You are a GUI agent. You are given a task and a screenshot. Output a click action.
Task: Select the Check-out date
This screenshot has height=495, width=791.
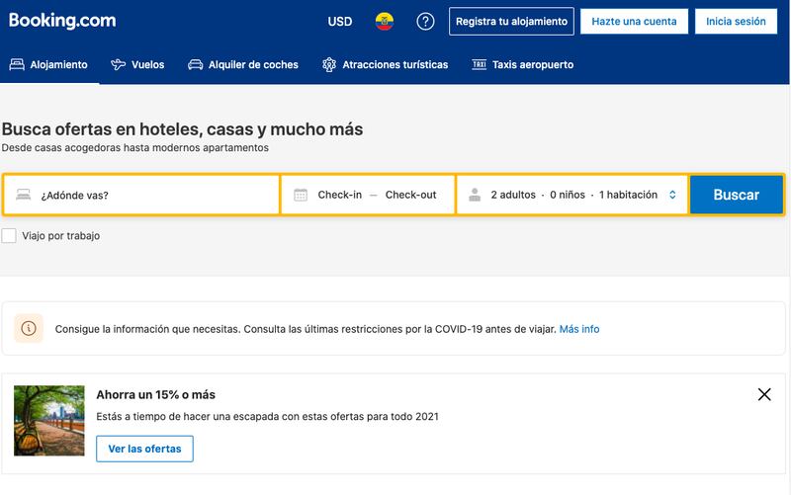pyautogui.click(x=410, y=195)
